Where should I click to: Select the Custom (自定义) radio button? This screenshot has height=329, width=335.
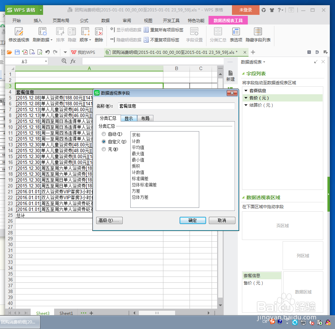point(104,142)
